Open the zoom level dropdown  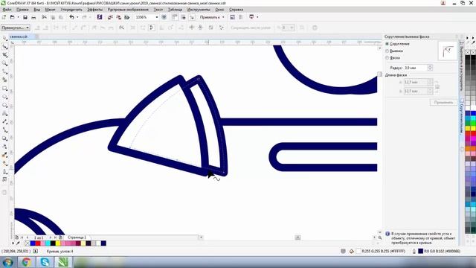tap(157, 17)
